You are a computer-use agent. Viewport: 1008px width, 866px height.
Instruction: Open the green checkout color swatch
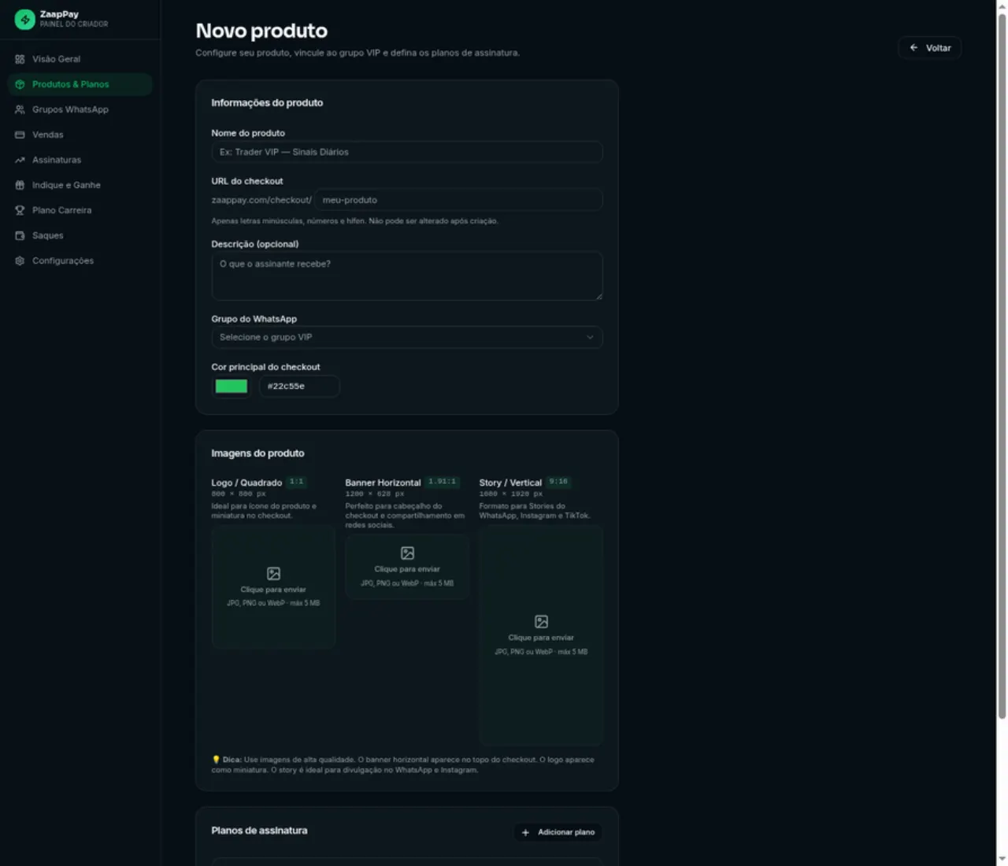[232, 386]
